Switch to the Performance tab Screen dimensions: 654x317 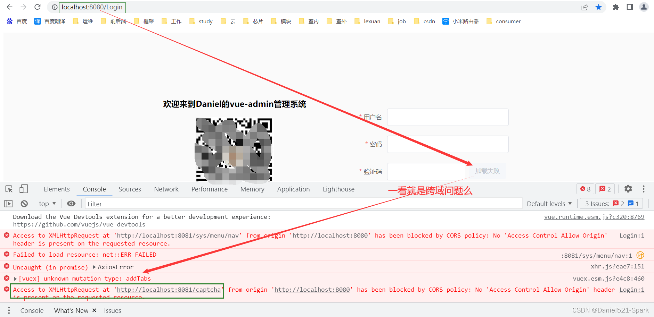pyautogui.click(x=209, y=189)
